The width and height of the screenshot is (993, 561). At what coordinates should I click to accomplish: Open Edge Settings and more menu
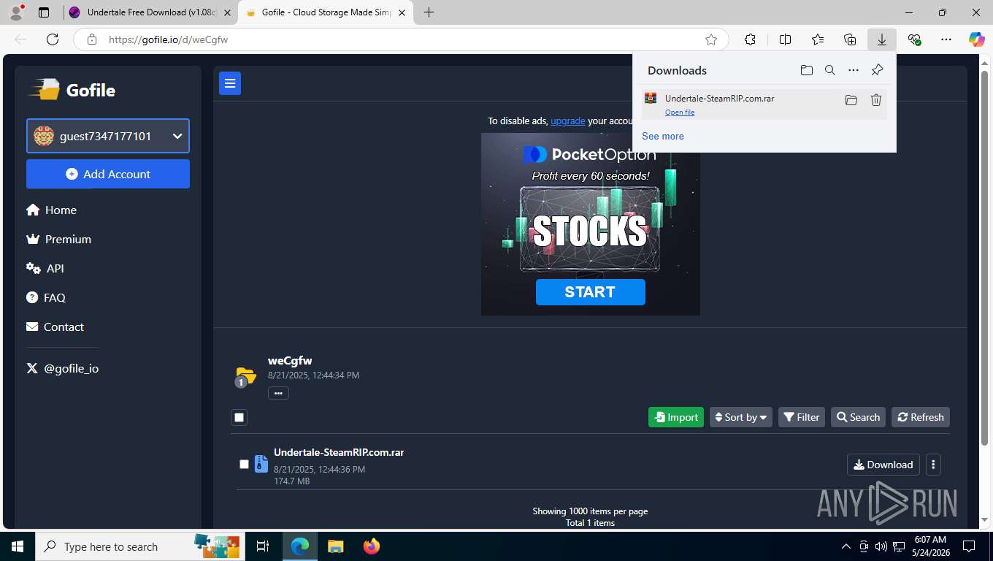click(946, 39)
